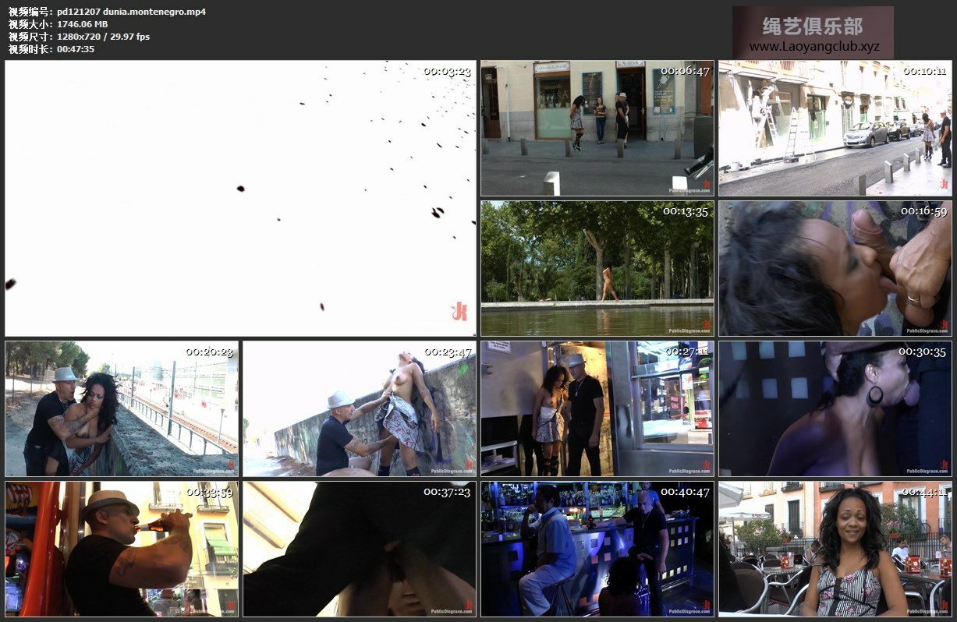Viewport: 957px width, 622px height.
Task: Click the 视频编号 filename text line
Action: [107, 12]
